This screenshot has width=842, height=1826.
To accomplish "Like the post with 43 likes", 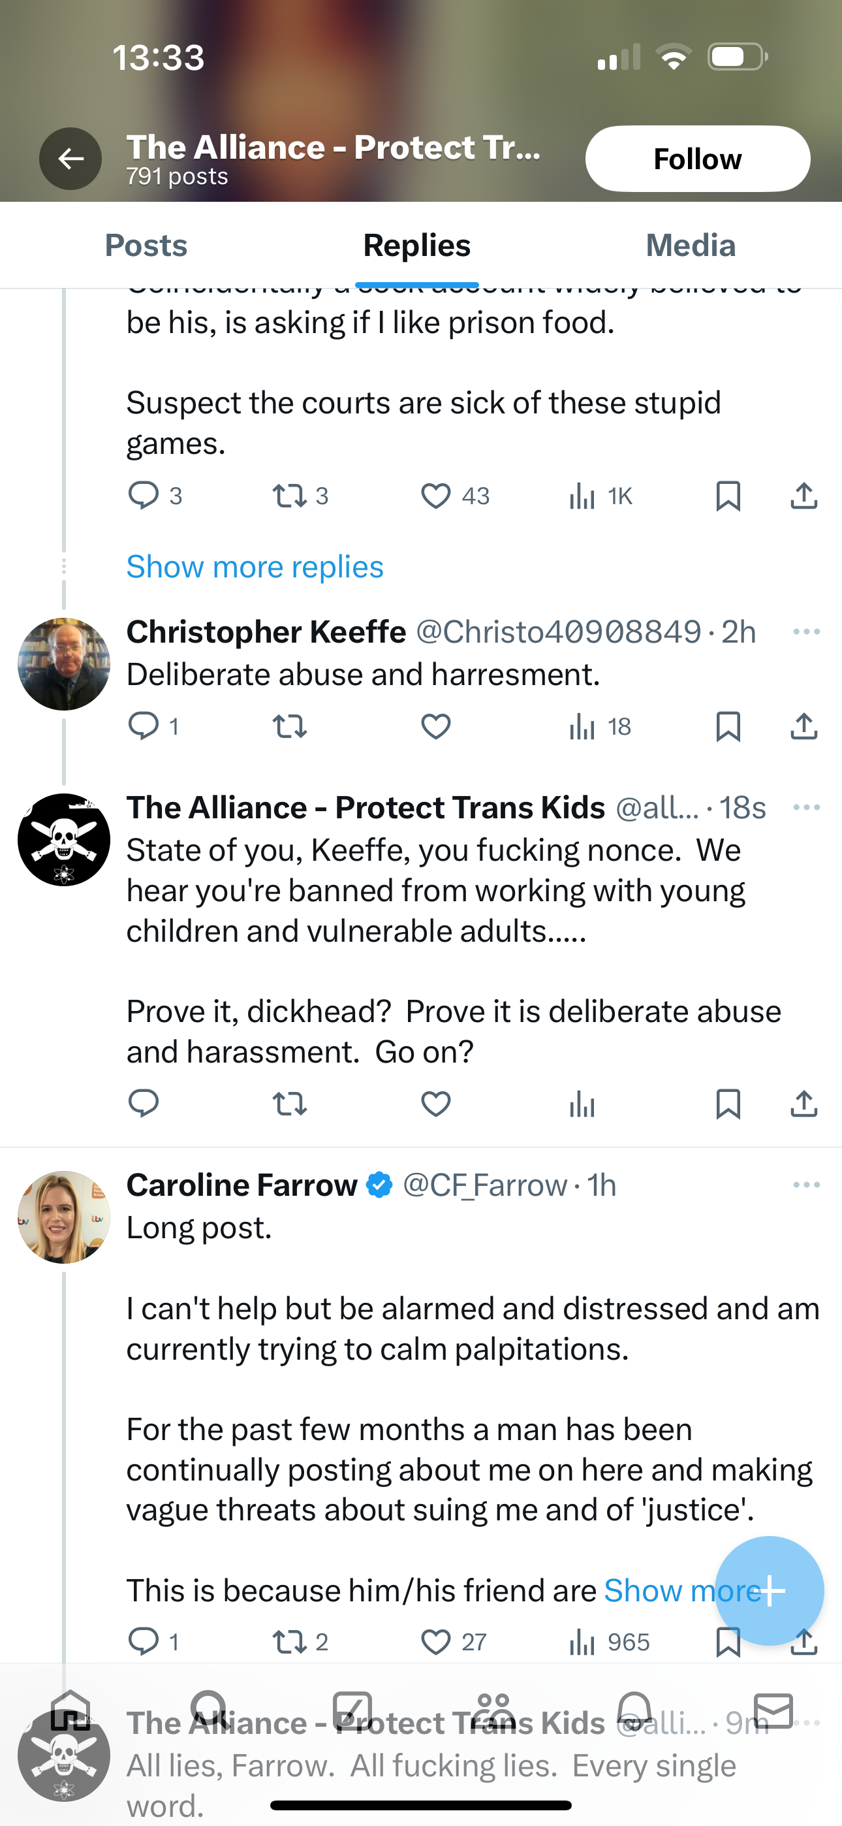I will coord(436,496).
